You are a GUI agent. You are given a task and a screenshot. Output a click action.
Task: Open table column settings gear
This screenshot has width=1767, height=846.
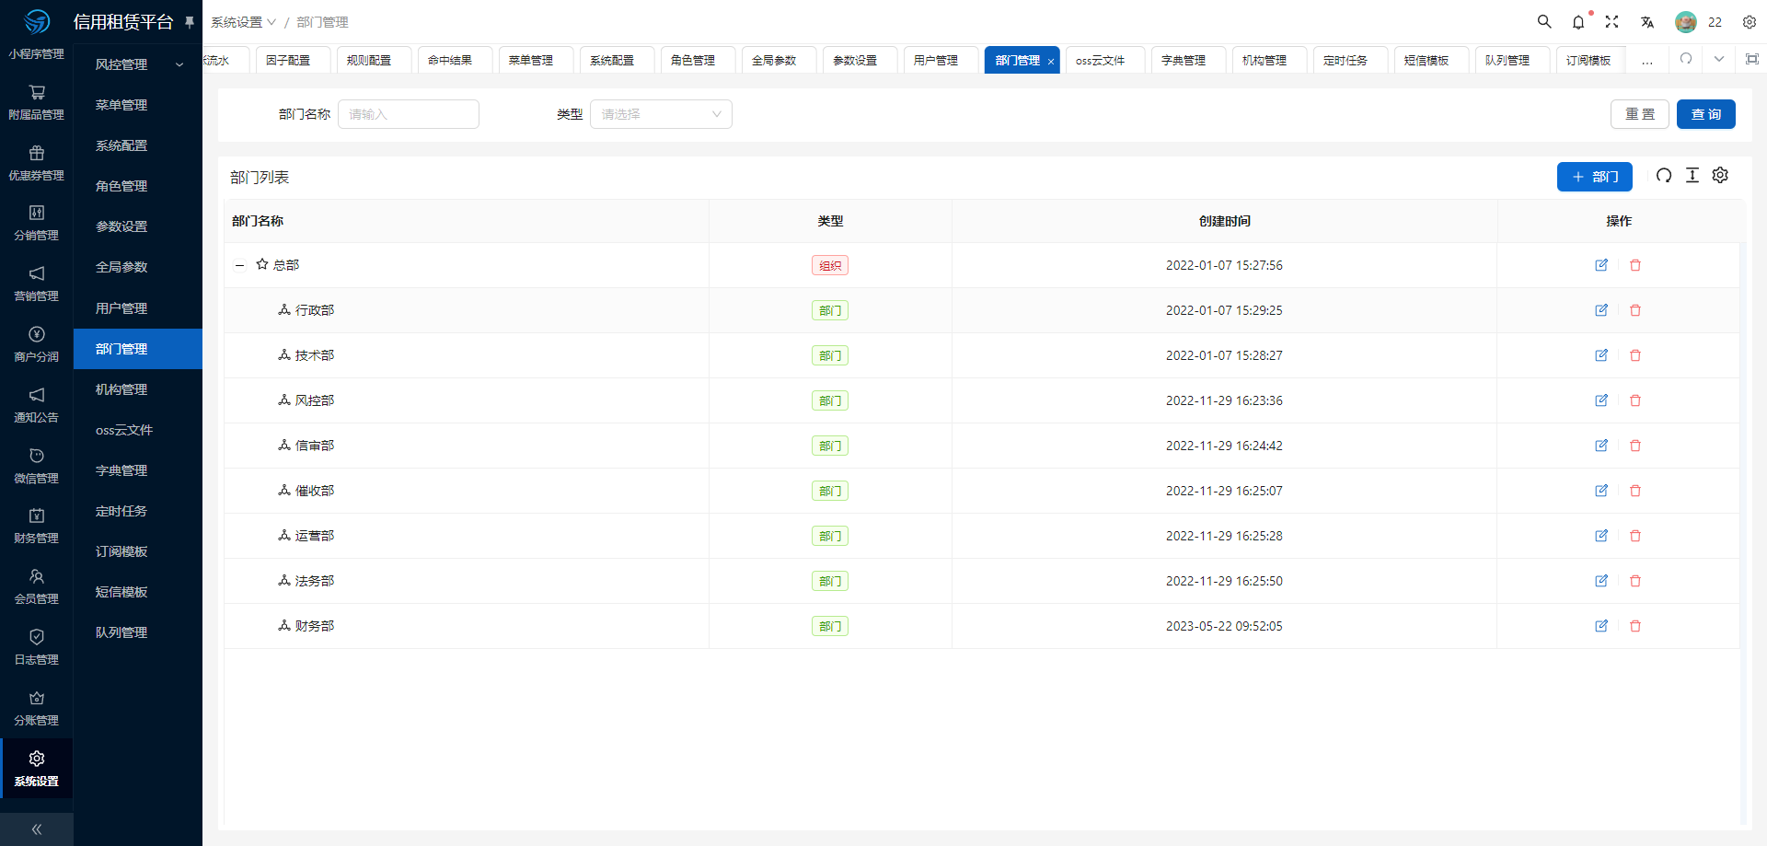(x=1720, y=176)
